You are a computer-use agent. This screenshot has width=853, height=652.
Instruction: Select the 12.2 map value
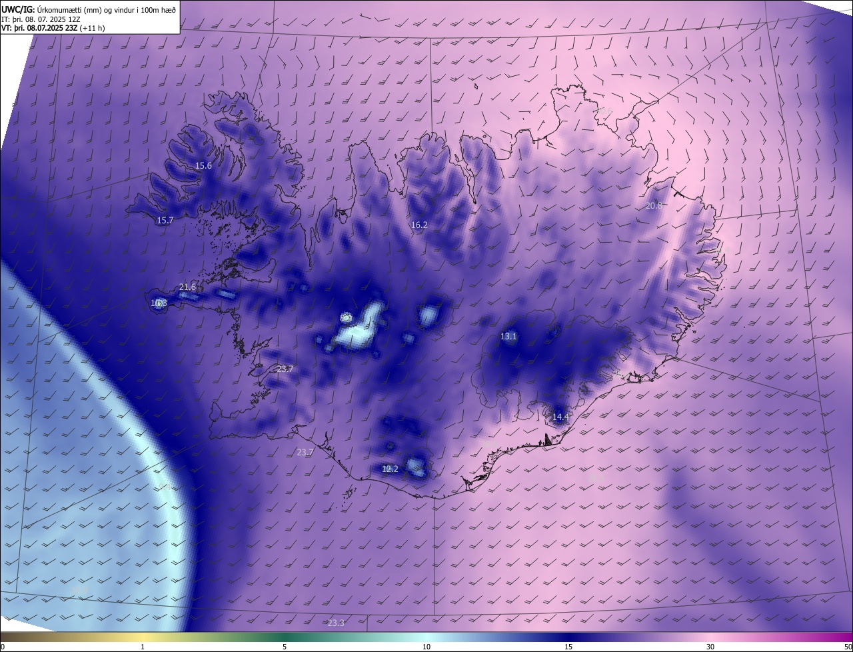click(390, 469)
